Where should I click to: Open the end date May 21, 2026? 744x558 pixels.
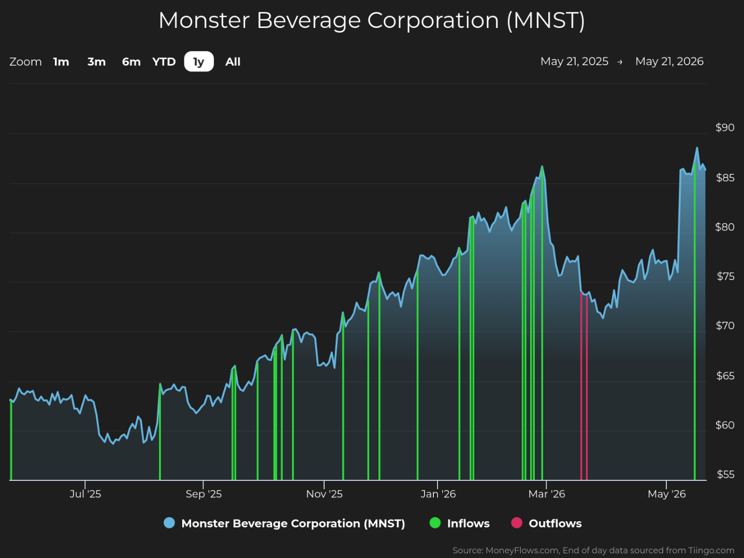click(x=669, y=62)
